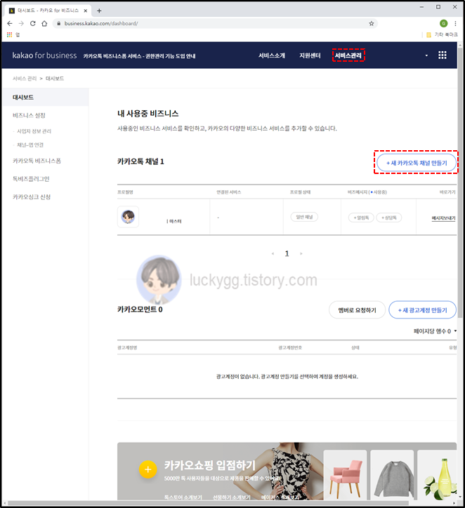
Task: Select page 1 in pagination
Action: 287,253
